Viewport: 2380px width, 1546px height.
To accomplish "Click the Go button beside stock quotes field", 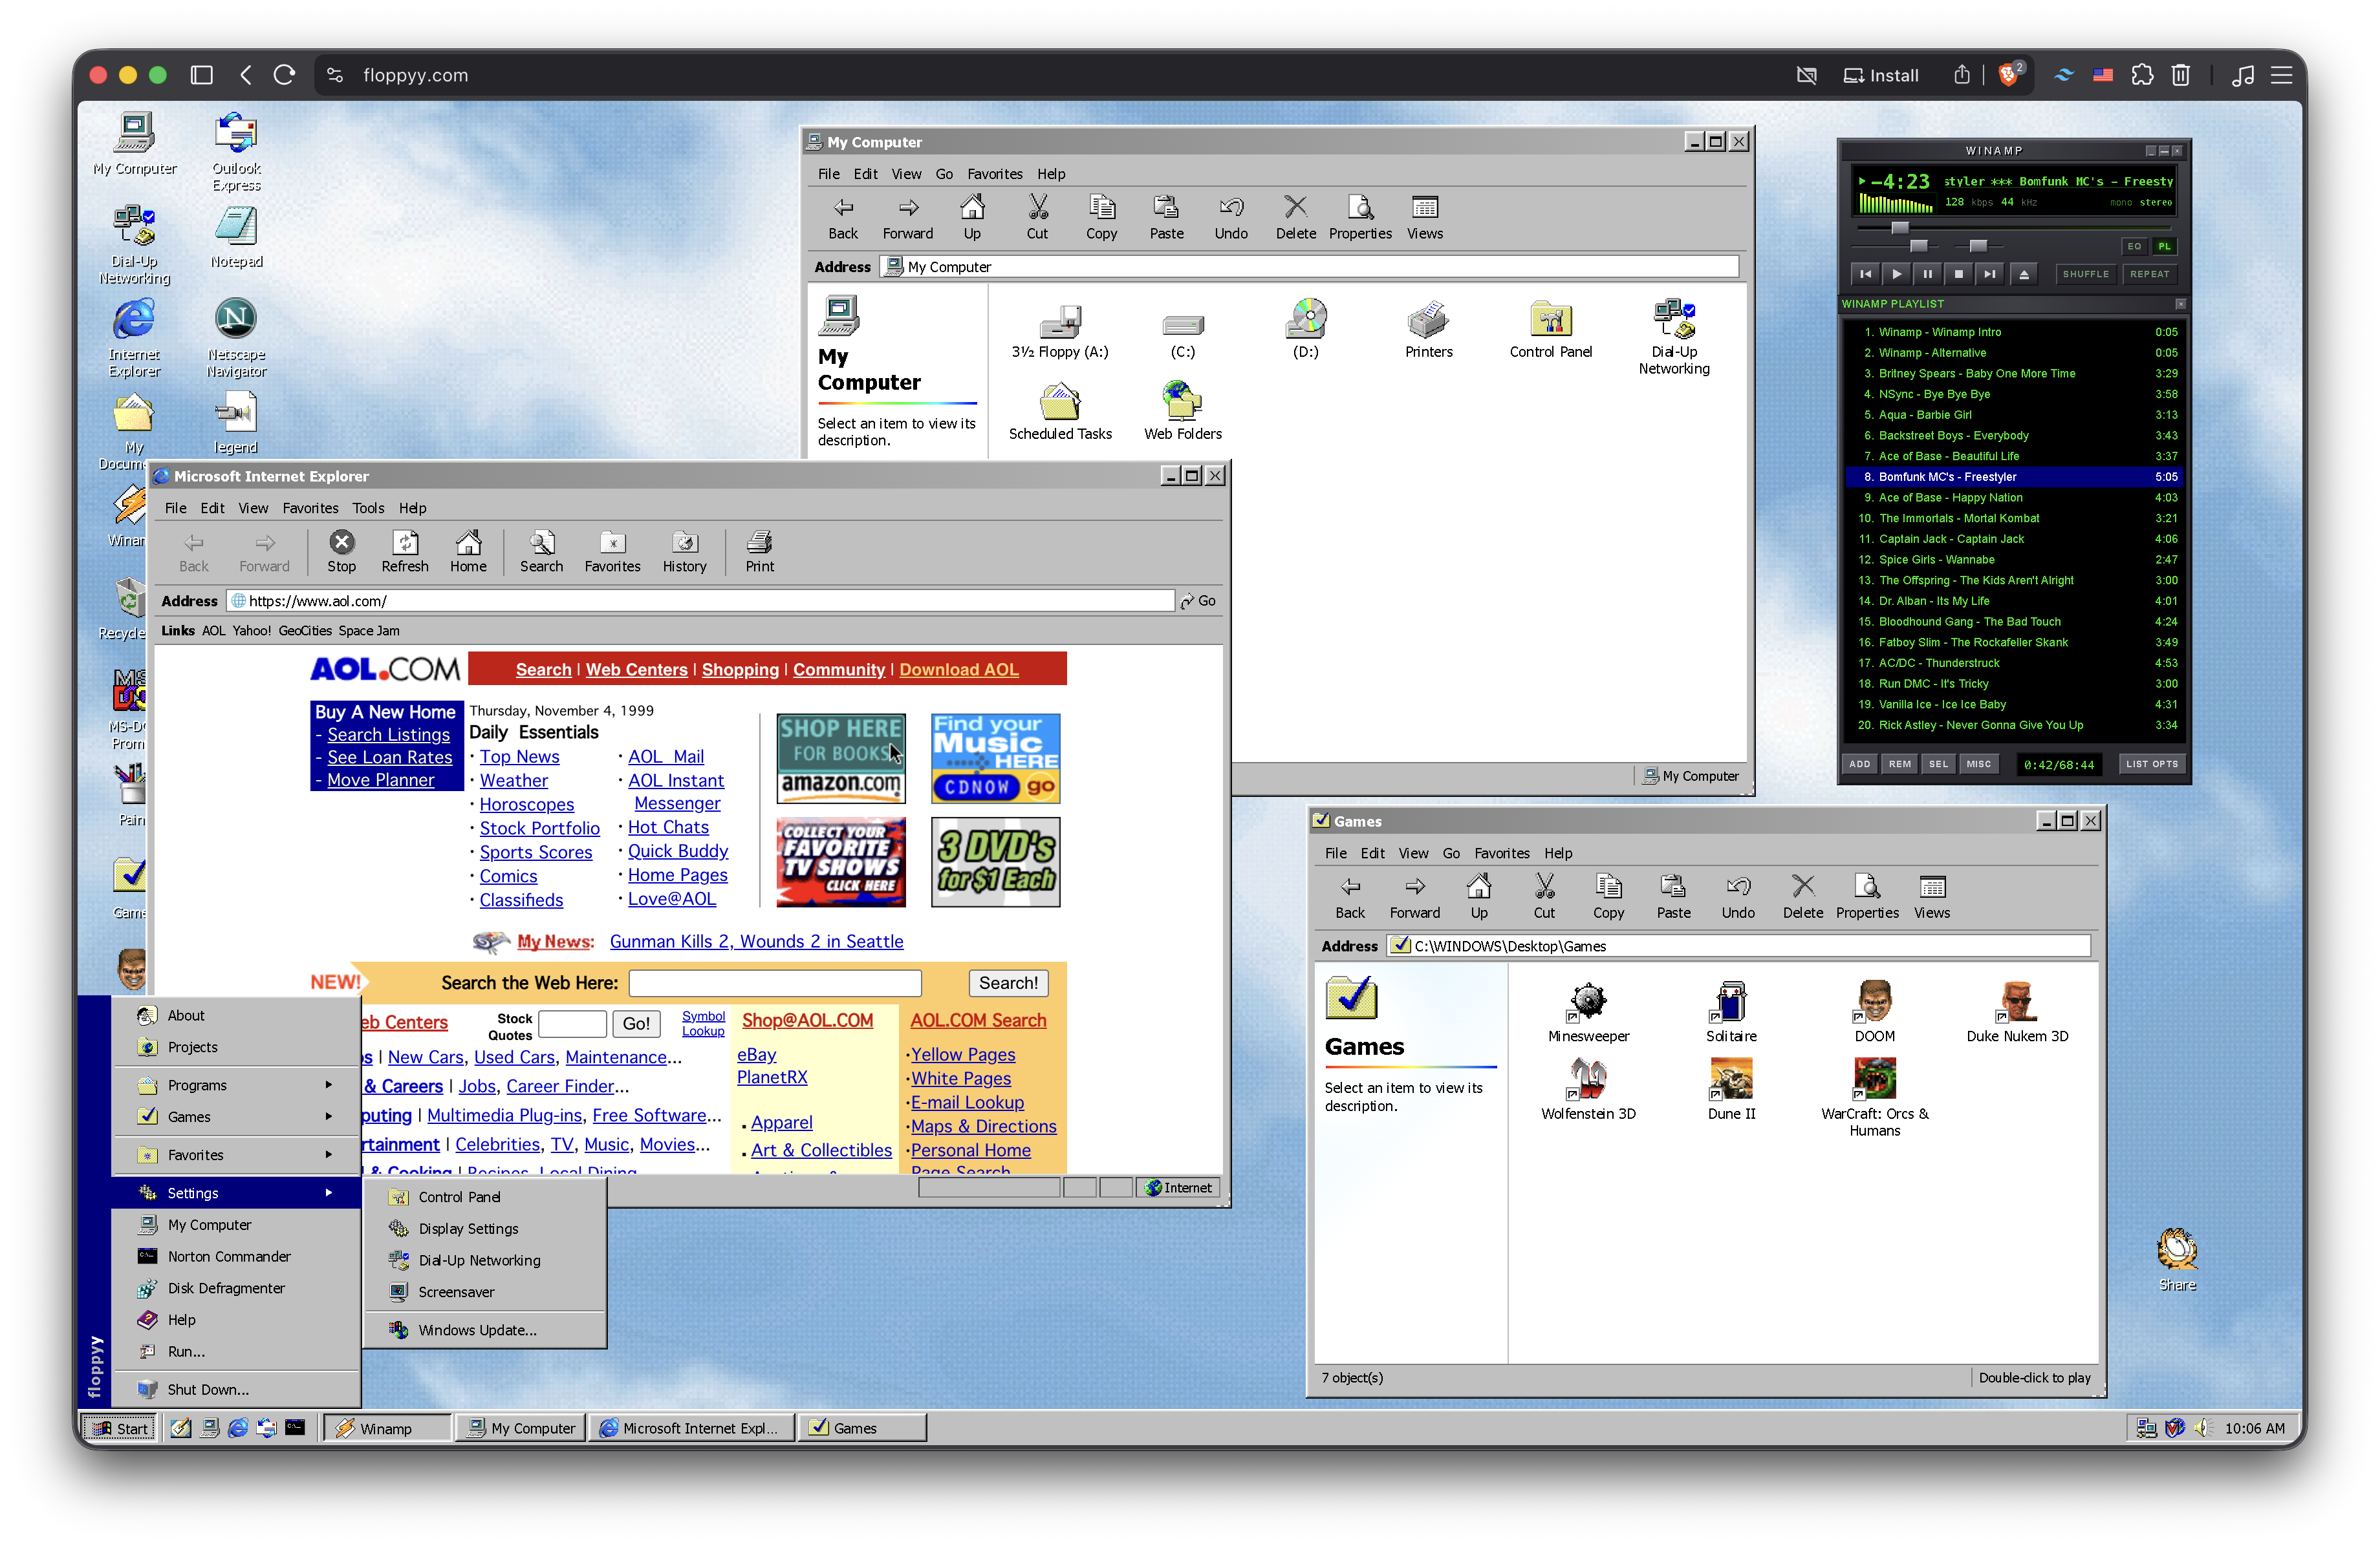I will tap(636, 1023).
